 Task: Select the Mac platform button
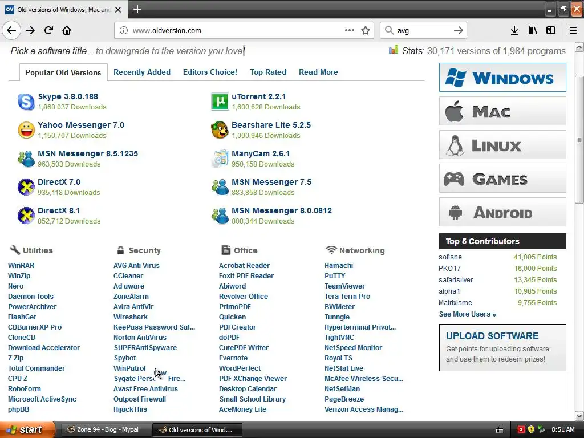pyautogui.click(x=502, y=111)
